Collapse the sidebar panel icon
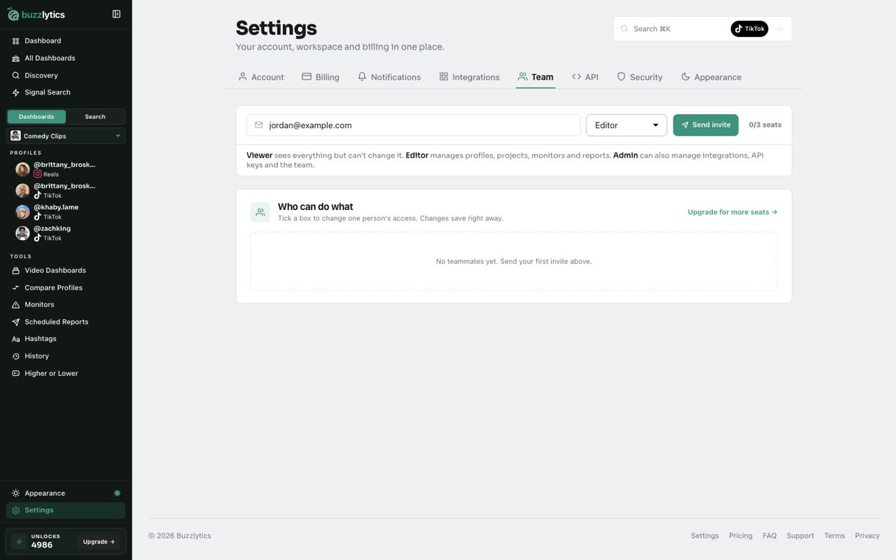This screenshot has width=896, height=560. (x=116, y=14)
